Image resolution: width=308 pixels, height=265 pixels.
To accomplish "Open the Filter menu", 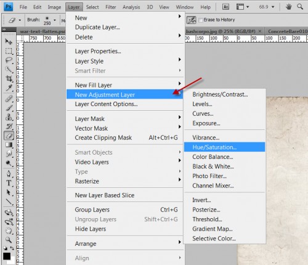I will pyautogui.click(x=111, y=7).
